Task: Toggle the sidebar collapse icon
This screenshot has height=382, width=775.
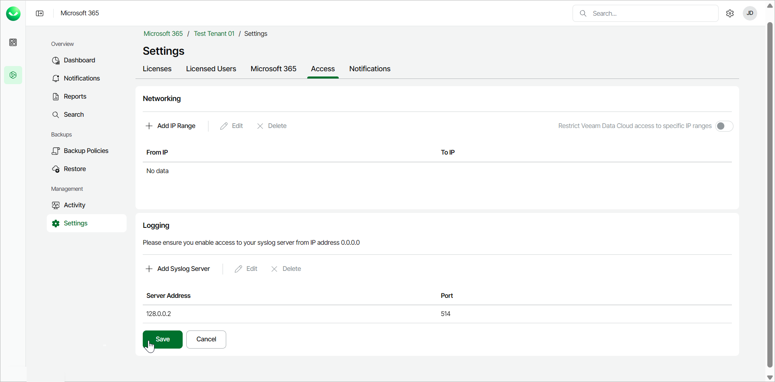Action: [x=40, y=13]
